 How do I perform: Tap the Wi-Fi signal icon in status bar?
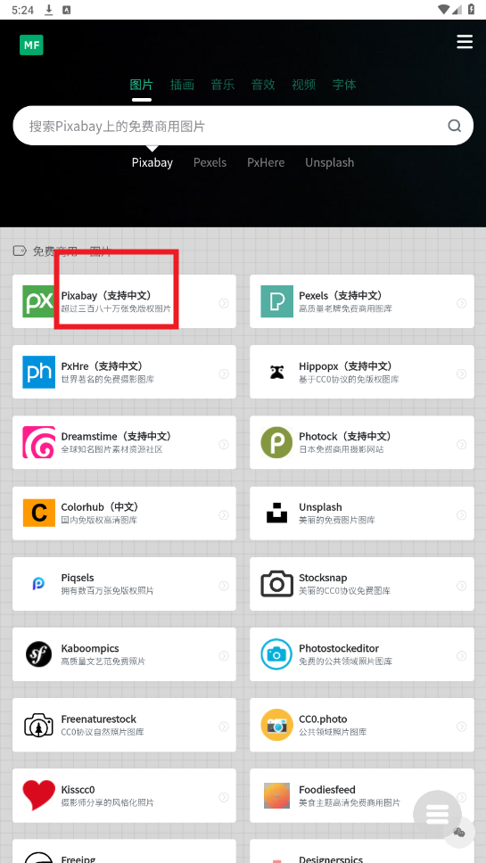[x=443, y=9]
